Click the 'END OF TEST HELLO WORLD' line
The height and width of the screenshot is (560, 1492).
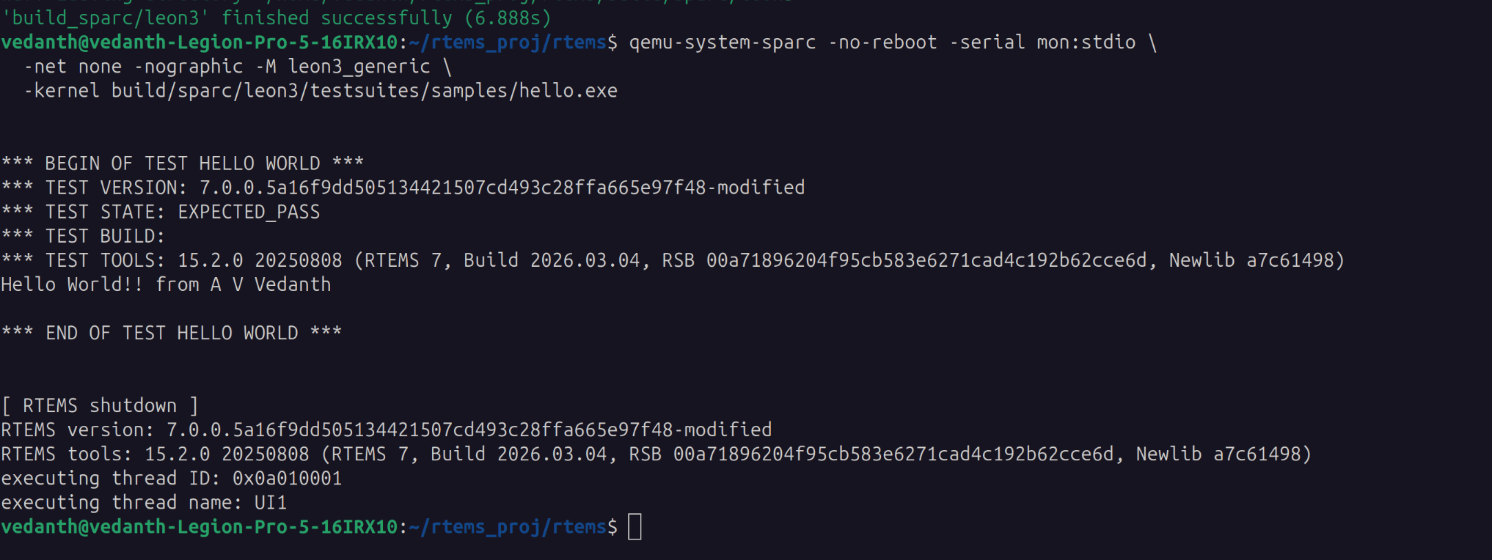pos(171,333)
